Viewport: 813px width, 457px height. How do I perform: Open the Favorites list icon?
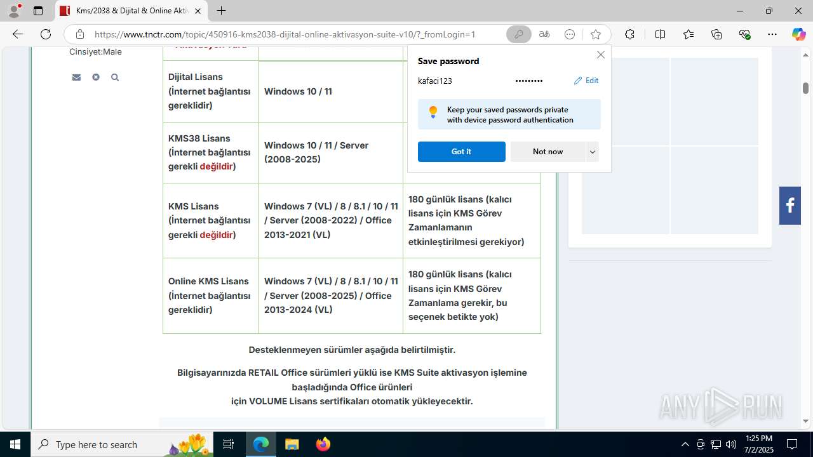[689, 34]
